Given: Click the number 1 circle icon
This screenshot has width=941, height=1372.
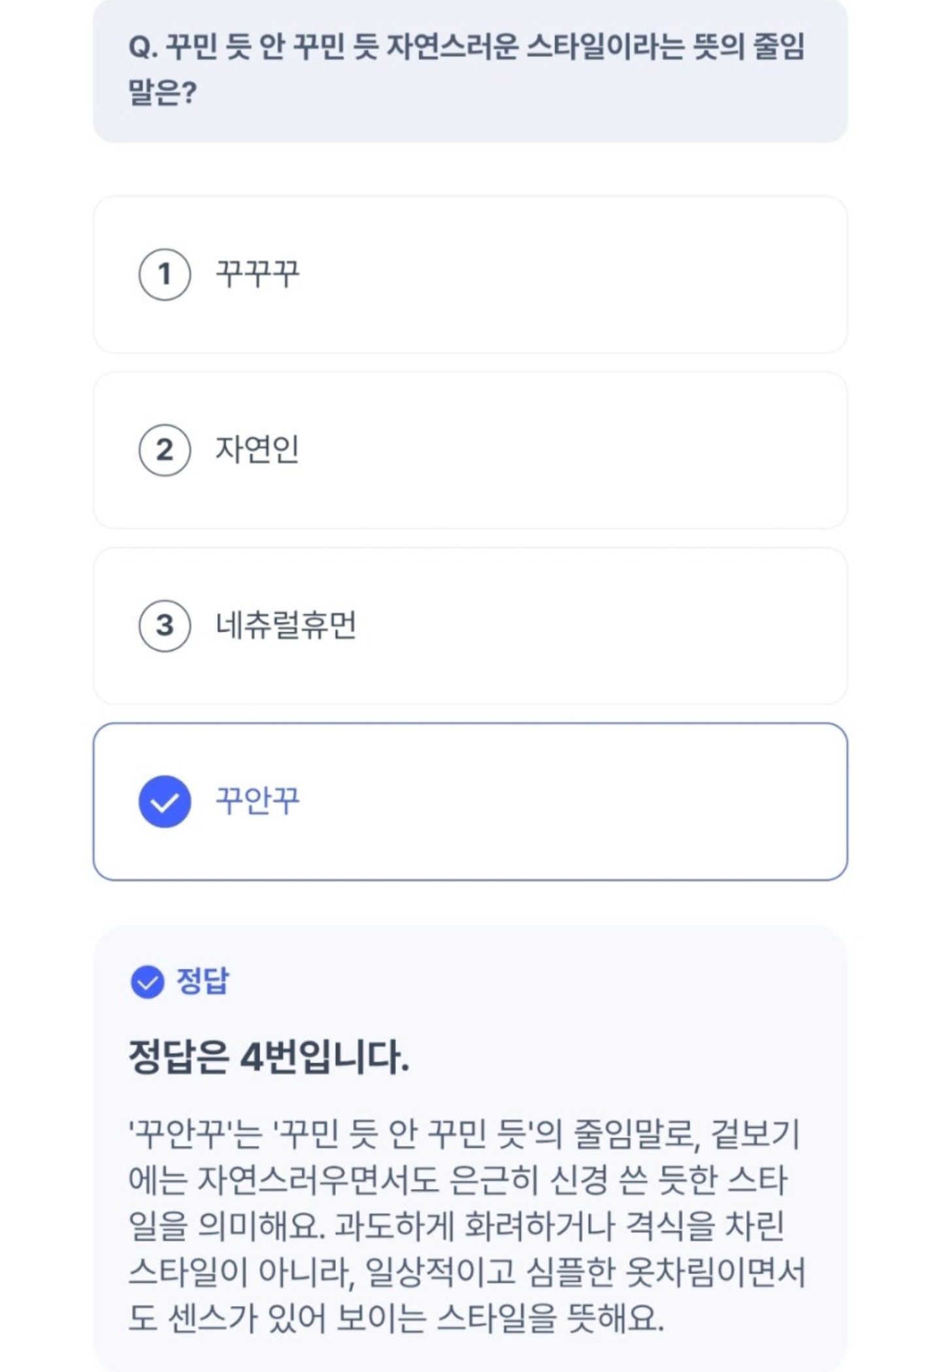Looking at the screenshot, I should click(165, 274).
